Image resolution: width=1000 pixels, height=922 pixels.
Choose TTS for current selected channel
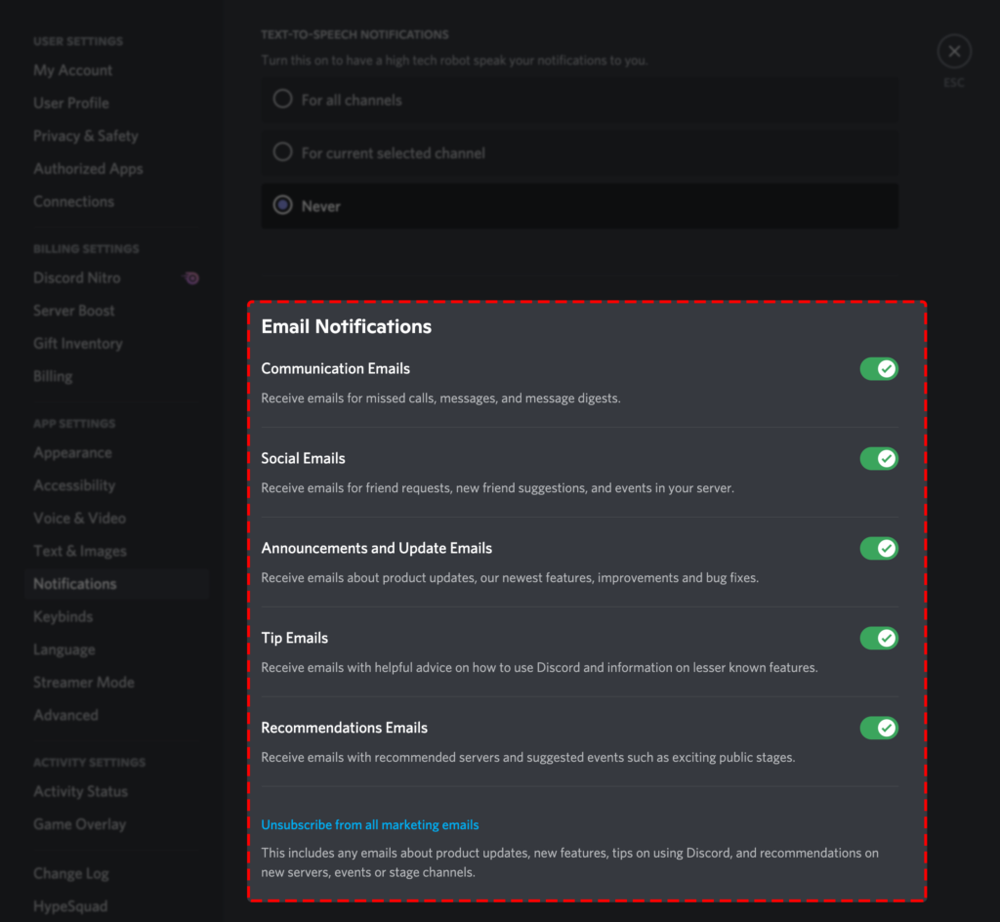pos(282,151)
